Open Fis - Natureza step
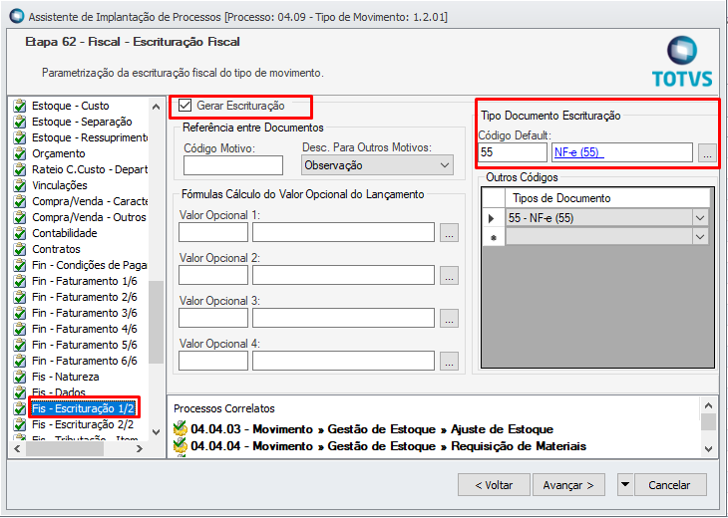Image resolution: width=728 pixels, height=518 pixels. click(x=65, y=377)
